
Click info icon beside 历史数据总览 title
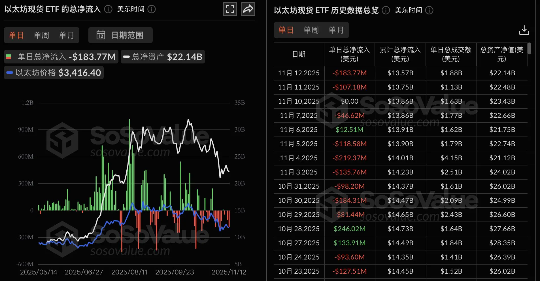pos(386,10)
